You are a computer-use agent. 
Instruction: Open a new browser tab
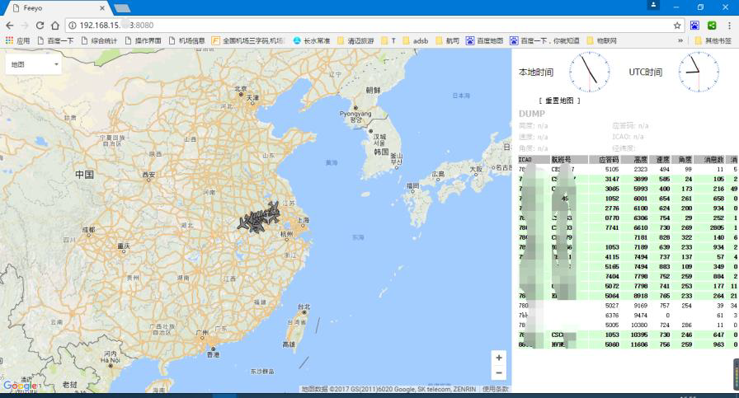coord(123,8)
